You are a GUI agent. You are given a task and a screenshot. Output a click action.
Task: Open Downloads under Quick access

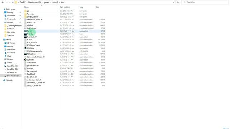pyautogui.click(x=11, y=16)
